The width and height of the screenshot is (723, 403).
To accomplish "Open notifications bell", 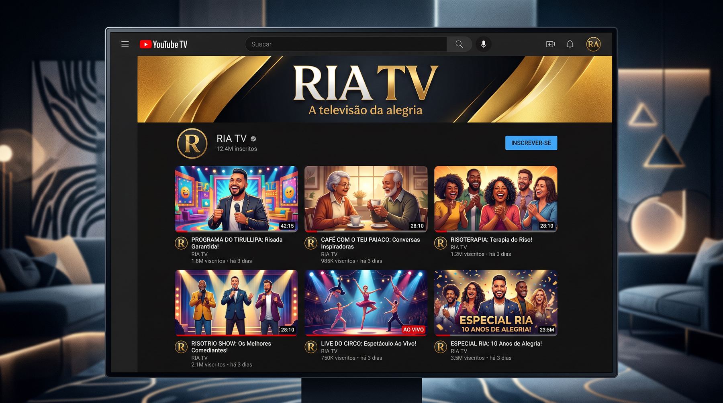I will (570, 44).
